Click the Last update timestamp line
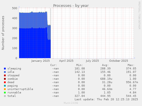Image resolution: width=142 pixels, height=106 pixels. click(x=106, y=99)
